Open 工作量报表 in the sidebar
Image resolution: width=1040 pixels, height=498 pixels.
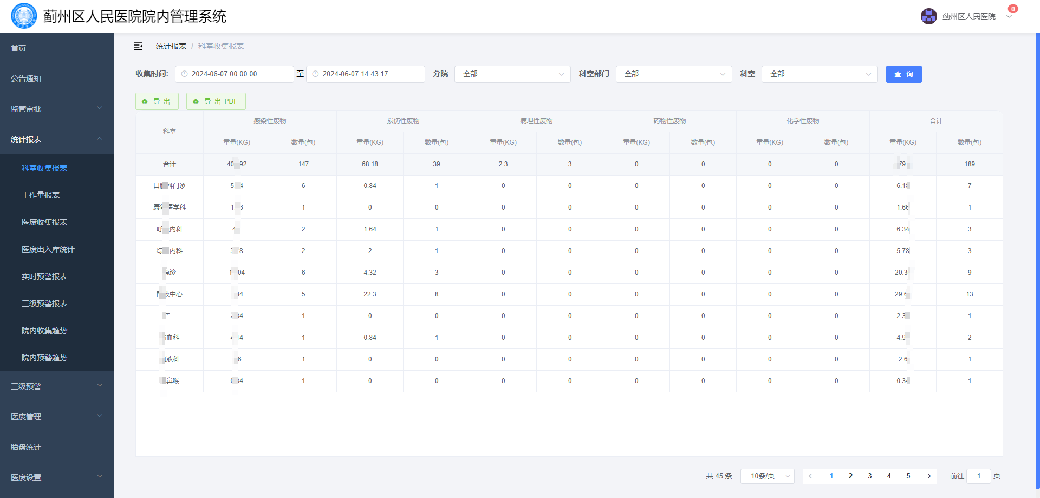[41, 195]
